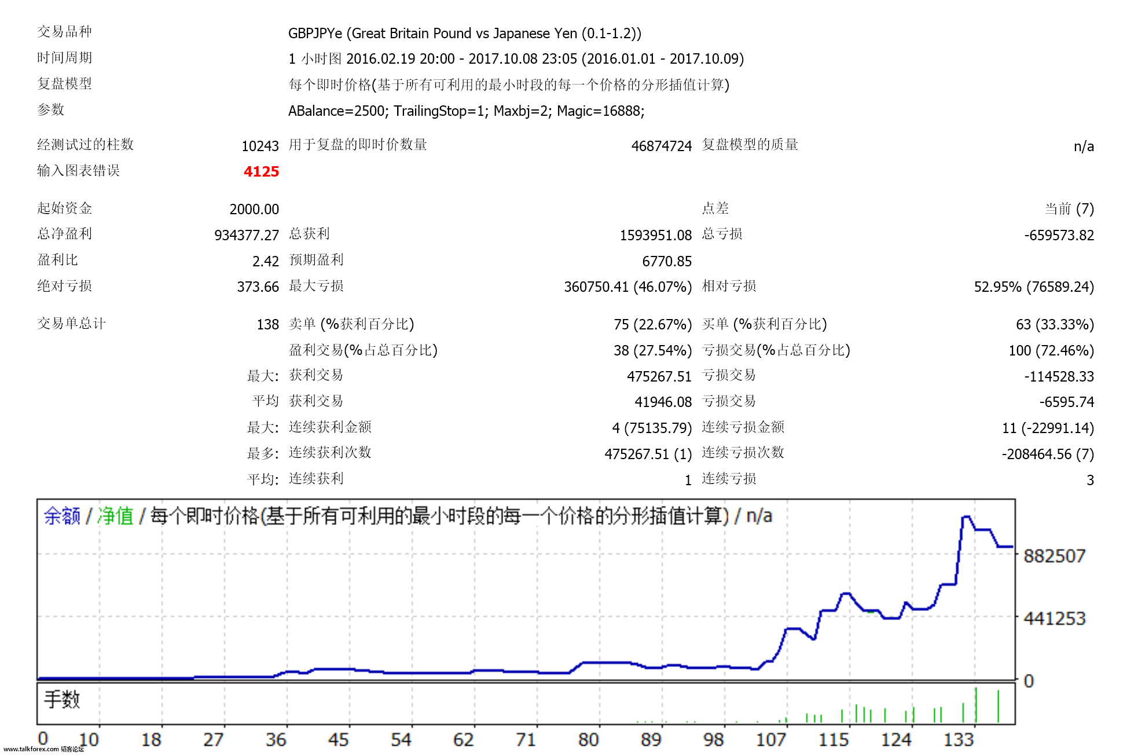This screenshot has height=755, width=1134.
Task: Click the total trades value 138
Action: pos(268,324)
